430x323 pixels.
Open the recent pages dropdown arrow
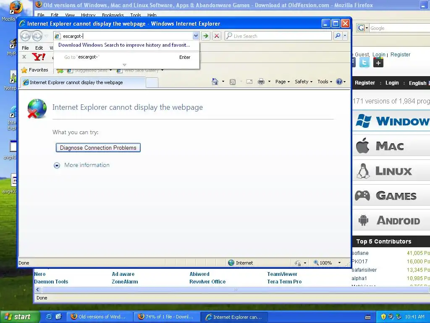point(46,36)
